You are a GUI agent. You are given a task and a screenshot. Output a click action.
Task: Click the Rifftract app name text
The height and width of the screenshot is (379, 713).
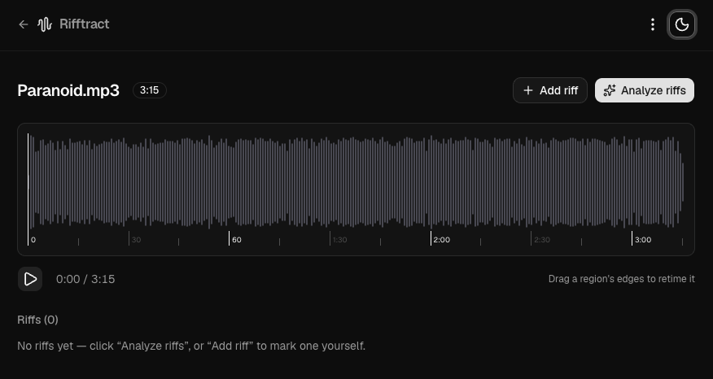[x=84, y=24]
